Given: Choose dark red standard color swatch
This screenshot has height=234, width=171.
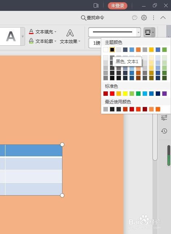Looking at the screenshot, I should click(x=106, y=94).
